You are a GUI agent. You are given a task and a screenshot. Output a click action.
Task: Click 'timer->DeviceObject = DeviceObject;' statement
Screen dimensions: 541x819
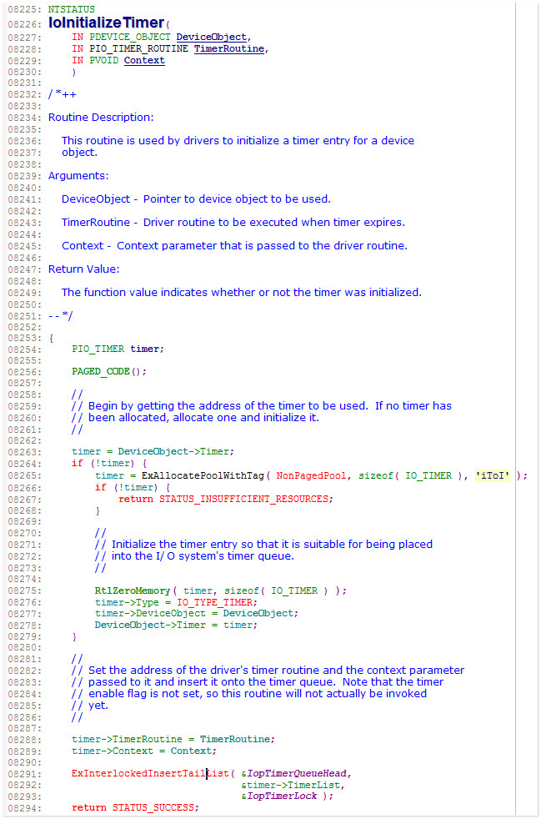pyautogui.click(x=197, y=613)
